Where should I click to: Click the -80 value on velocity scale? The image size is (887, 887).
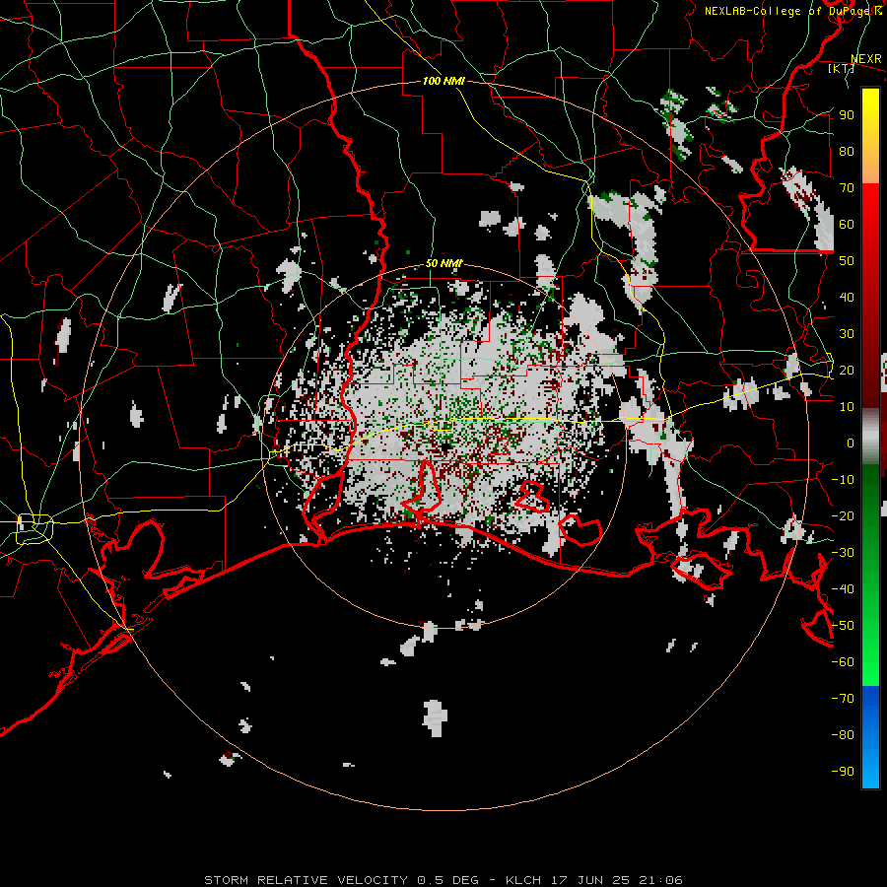[x=843, y=735]
